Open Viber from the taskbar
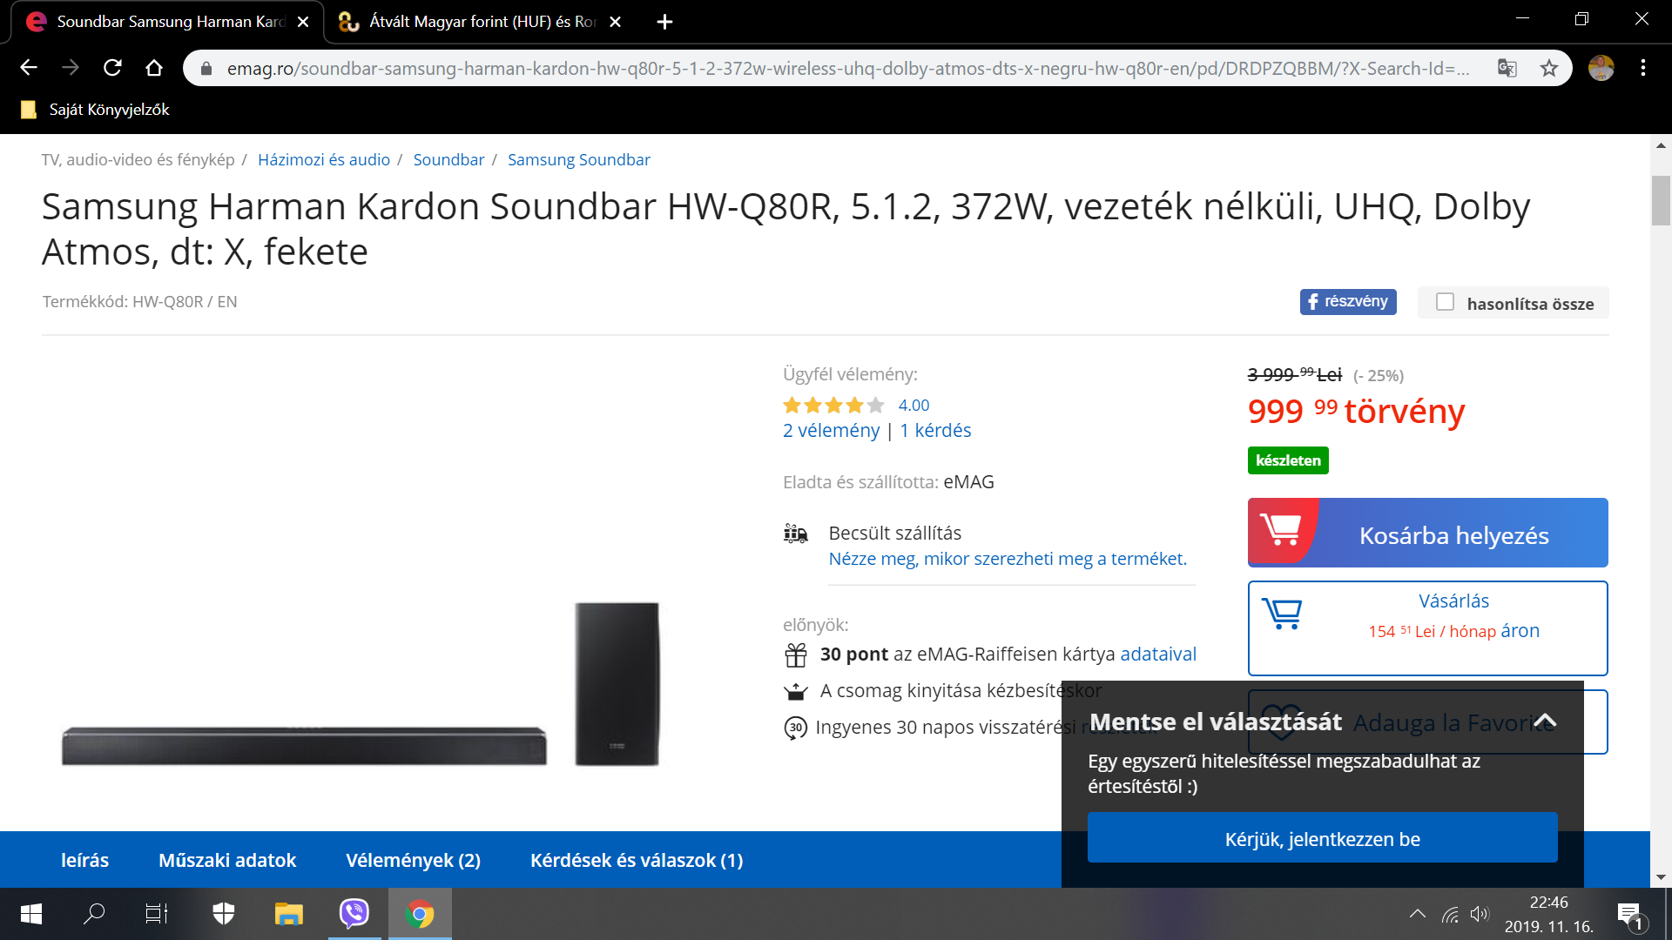1672x940 pixels. [x=354, y=914]
